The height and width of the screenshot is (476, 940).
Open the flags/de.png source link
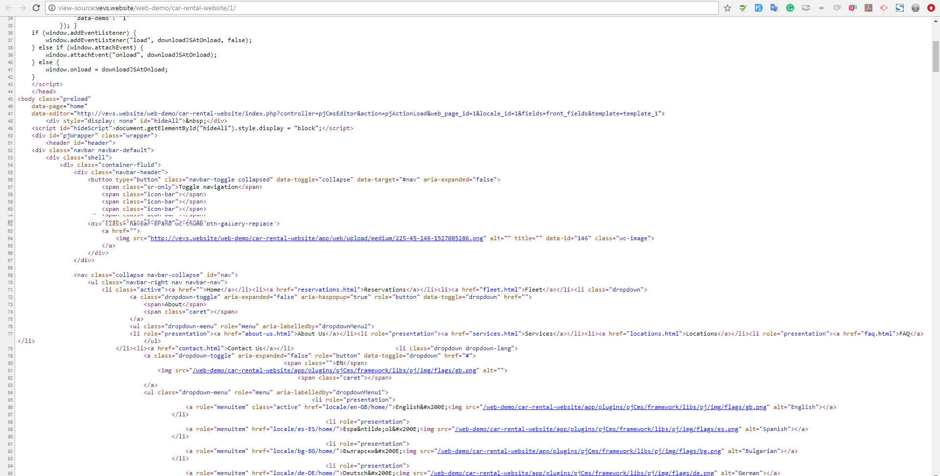point(572,473)
